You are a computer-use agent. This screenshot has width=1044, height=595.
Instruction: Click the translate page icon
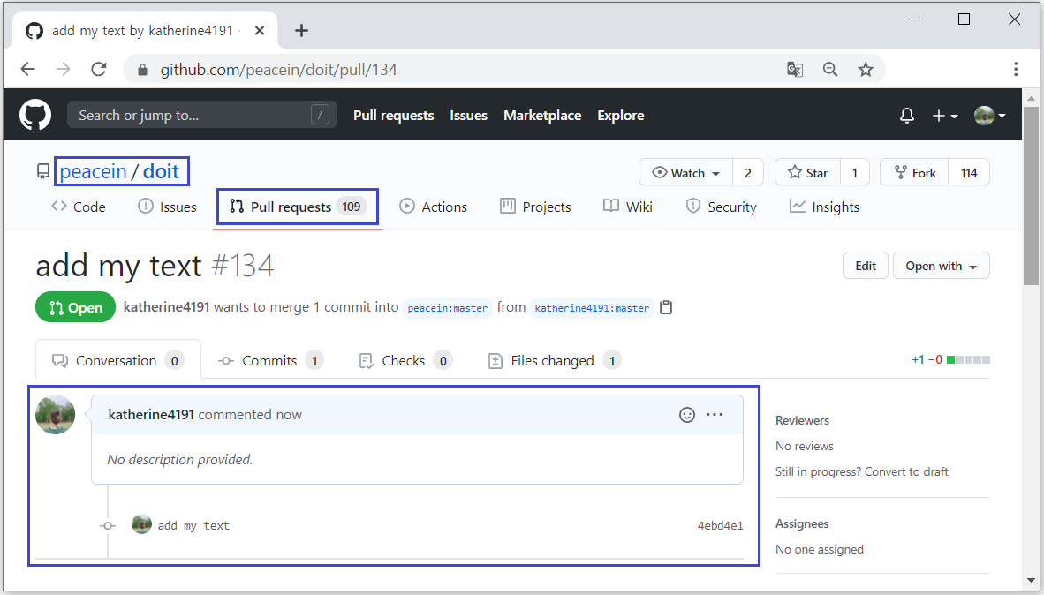point(794,69)
